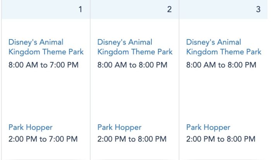Select day 3's 8:00 AM to 8:00 PM hours
Viewport: 271px width, 160px height.
pyautogui.click(x=221, y=65)
